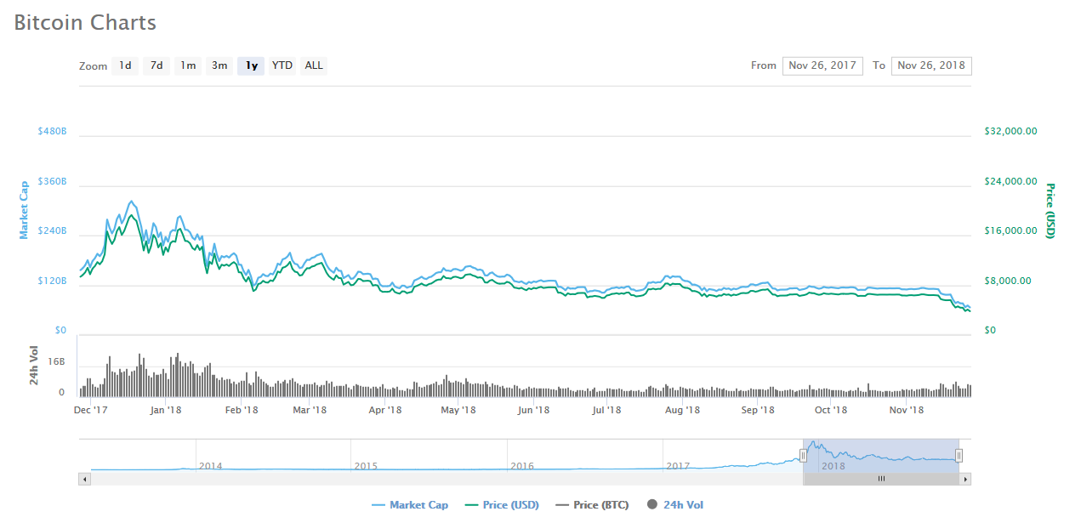Click the "Jun '18" date label
Screen dimensions: 1081x523
point(533,410)
